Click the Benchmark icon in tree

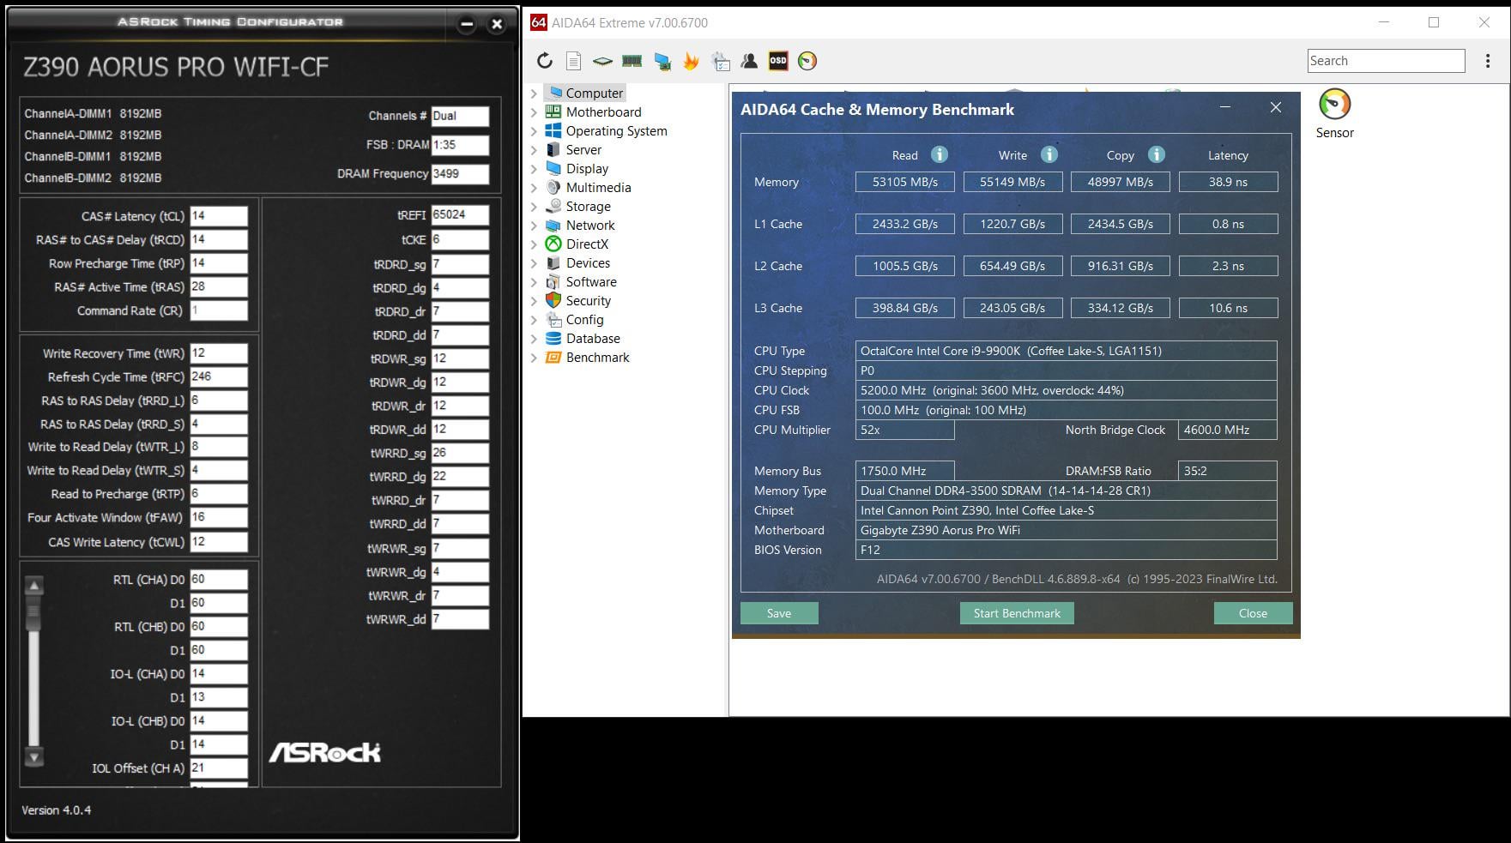pyautogui.click(x=553, y=358)
